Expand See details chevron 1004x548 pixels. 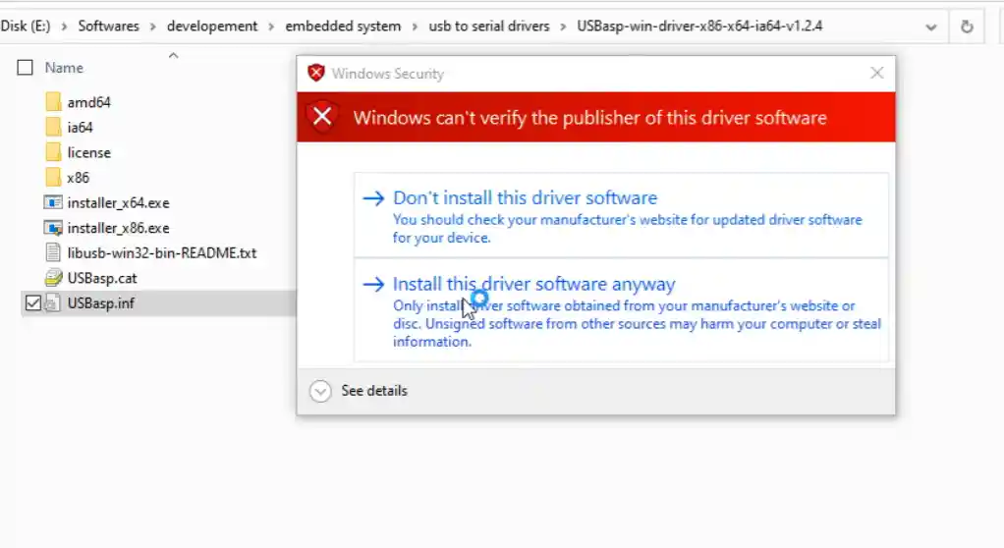[x=320, y=391]
